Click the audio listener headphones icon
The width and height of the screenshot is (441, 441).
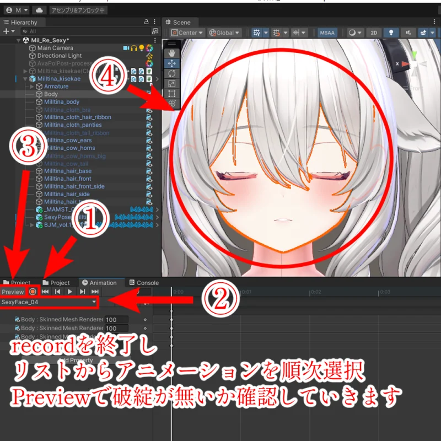[133, 48]
